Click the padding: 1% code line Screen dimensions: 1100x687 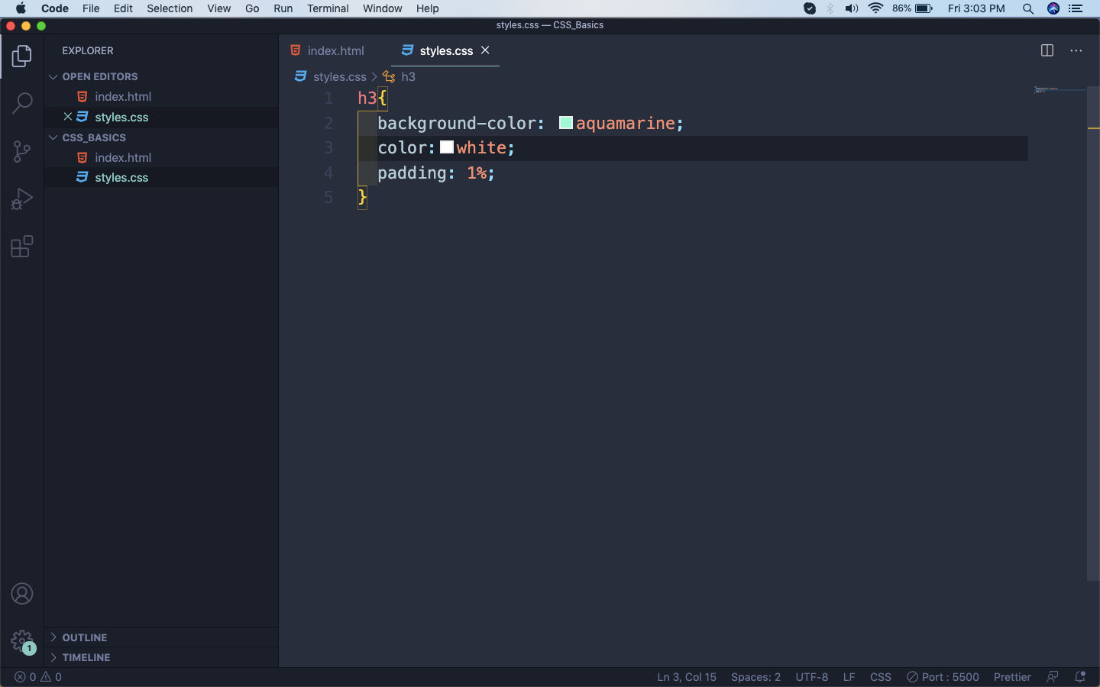pyautogui.click(x=436, y=173)
